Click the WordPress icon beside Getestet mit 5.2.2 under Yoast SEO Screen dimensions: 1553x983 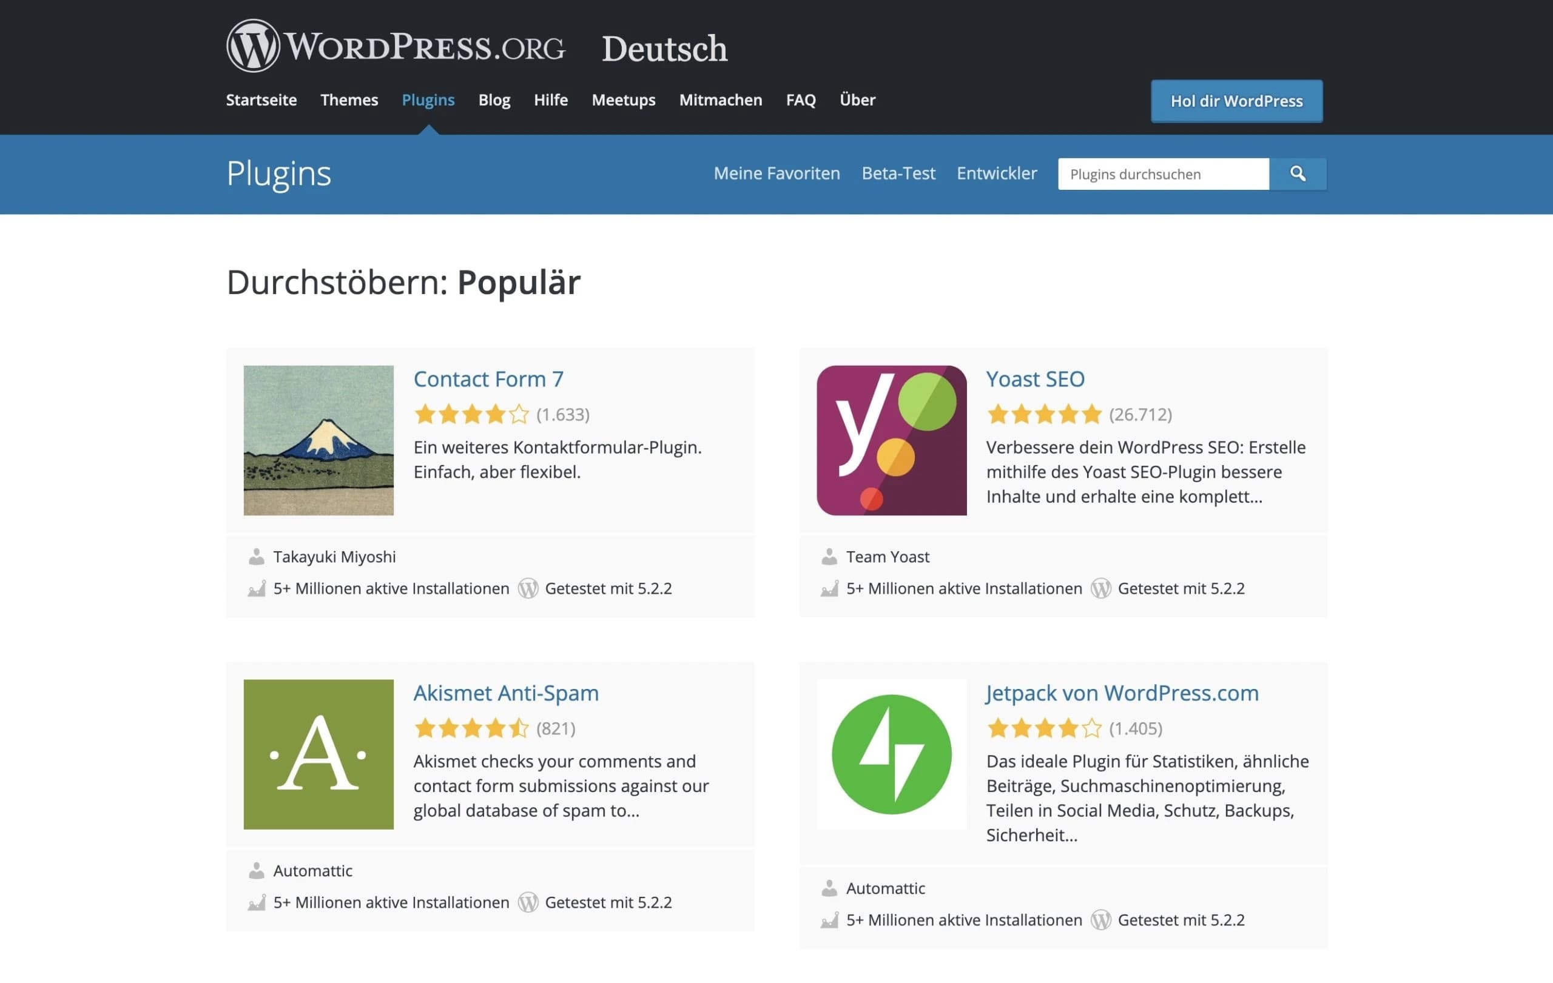click(x=1100, y=588)
